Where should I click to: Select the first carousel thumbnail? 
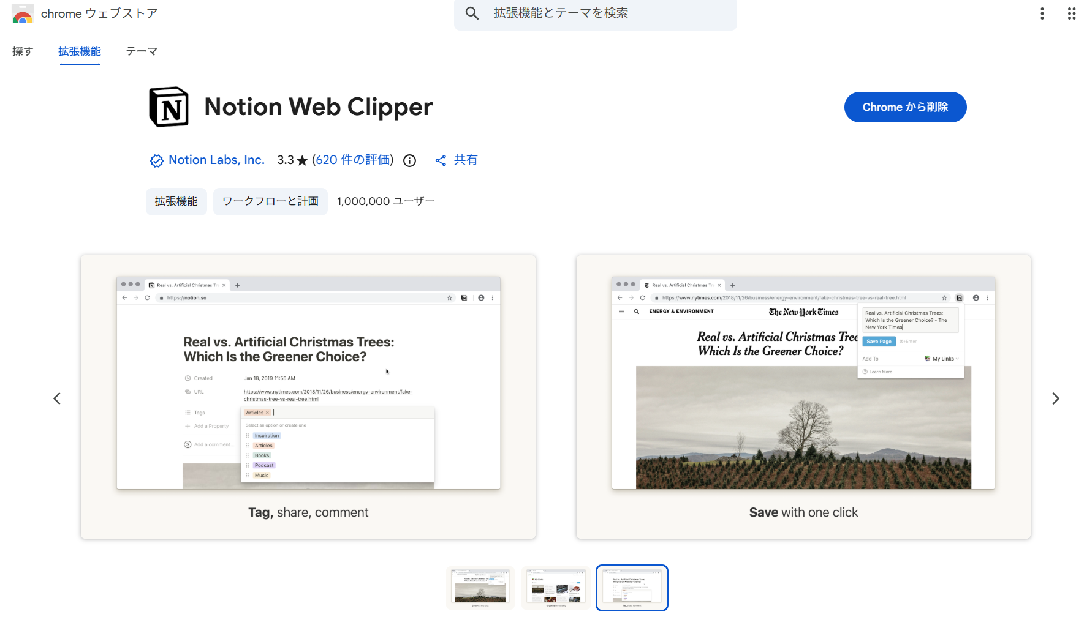(480, 588)
